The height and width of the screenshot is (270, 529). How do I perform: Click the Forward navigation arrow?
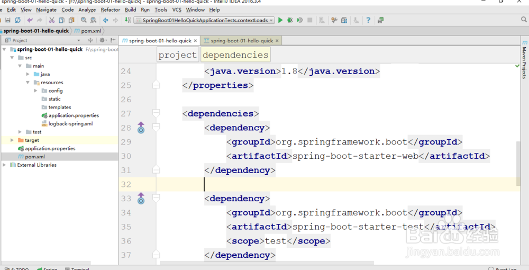point(115,20)
